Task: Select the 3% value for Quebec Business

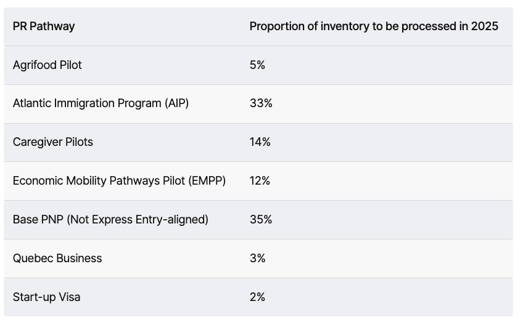Action: tap(257, 259)
